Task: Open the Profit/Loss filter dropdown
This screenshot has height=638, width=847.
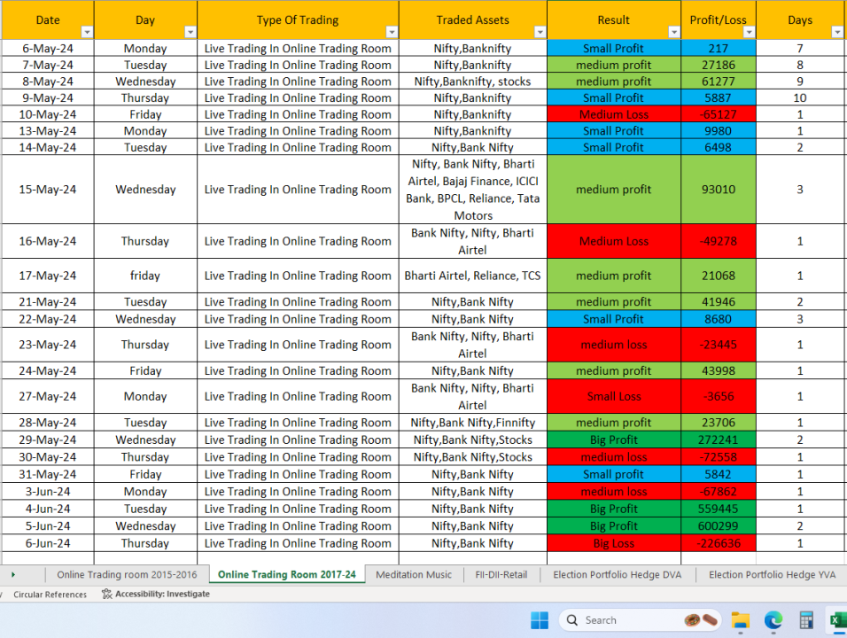Action: 749,32
